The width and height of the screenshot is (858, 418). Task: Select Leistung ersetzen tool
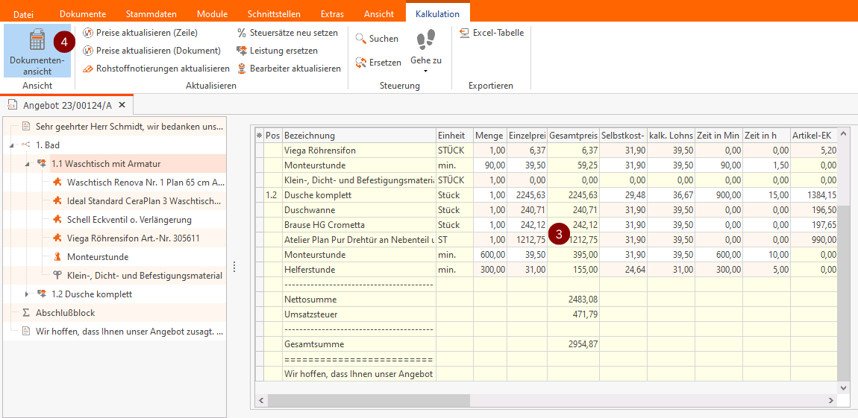[283, 51]
